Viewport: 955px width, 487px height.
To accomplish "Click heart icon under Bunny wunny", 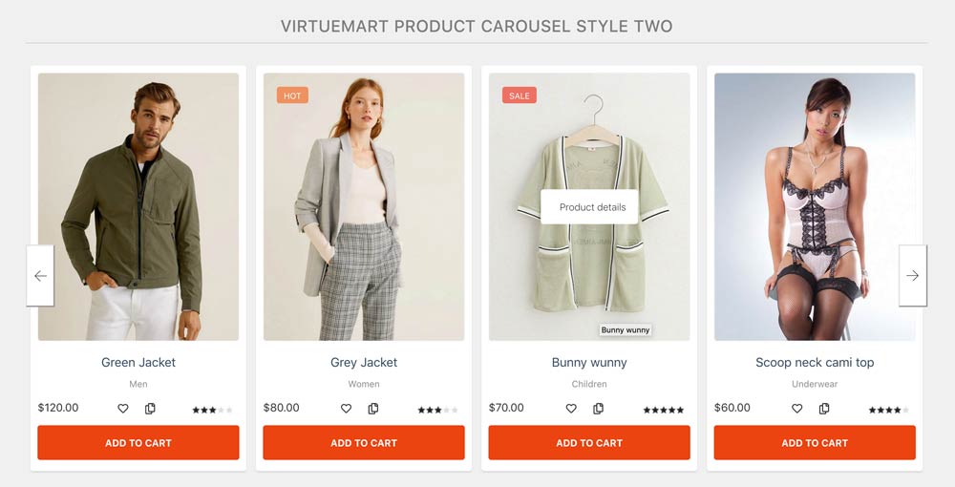I will pos(571,409).
